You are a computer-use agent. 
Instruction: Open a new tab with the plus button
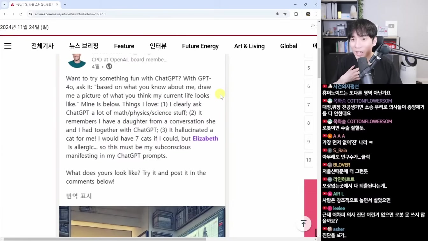pyautogui.click(x=65, y=4)
